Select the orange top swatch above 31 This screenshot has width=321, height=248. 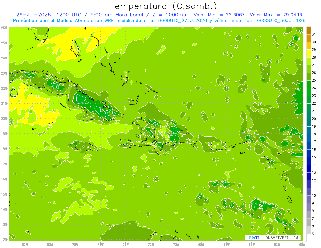(308, 30)
